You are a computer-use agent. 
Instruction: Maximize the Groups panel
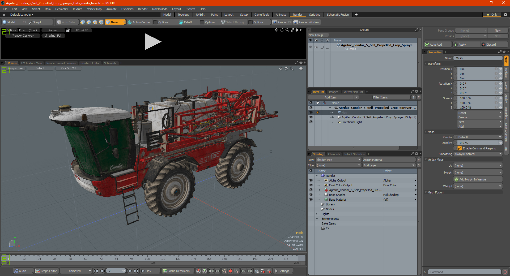click(x=416, y=30)
